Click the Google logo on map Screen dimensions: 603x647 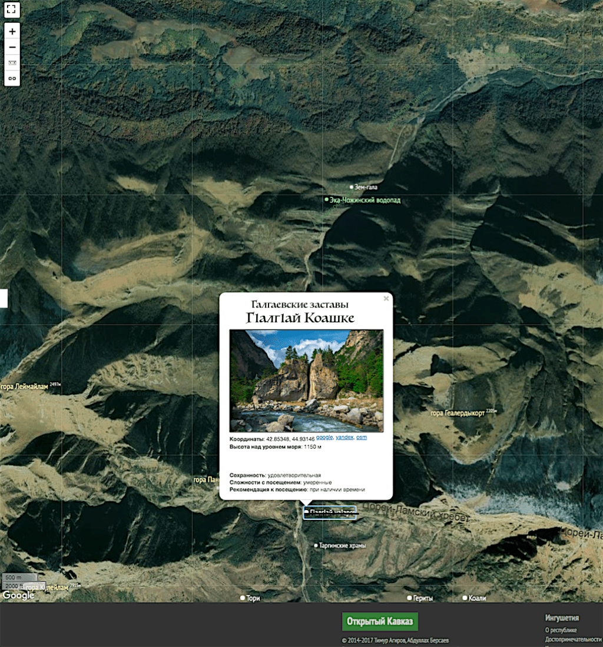tap(18, 595)
